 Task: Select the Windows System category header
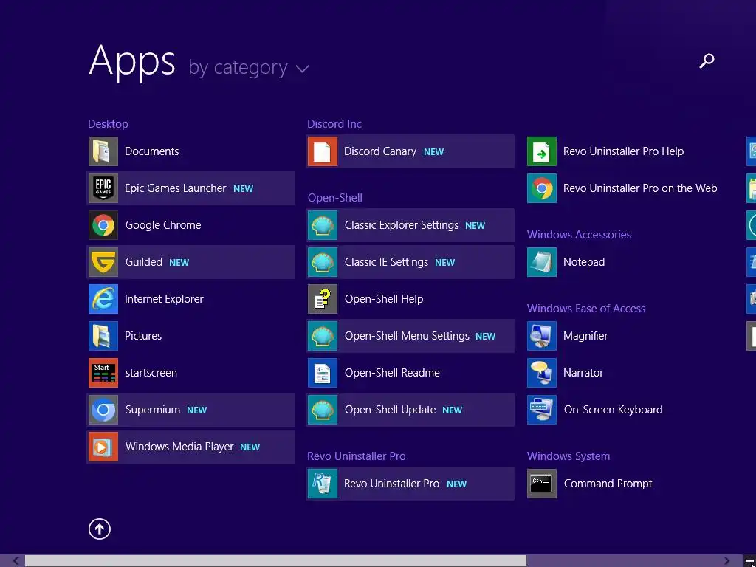coord(568,456)
